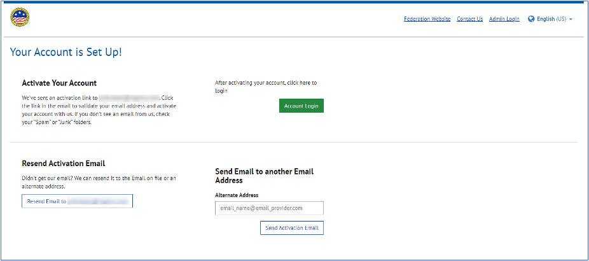Open the English (US) language dropdown
This screenshot has width=589, height=261.
click(x=551, y=19)
